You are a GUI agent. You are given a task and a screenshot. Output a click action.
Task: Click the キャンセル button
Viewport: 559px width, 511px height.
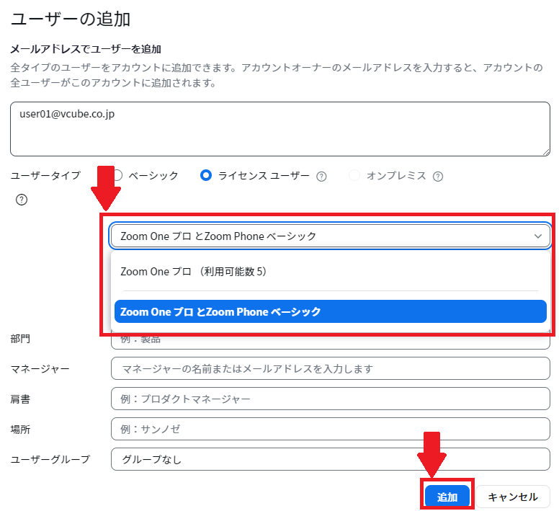pyautogui.click(x=513, y=497)
